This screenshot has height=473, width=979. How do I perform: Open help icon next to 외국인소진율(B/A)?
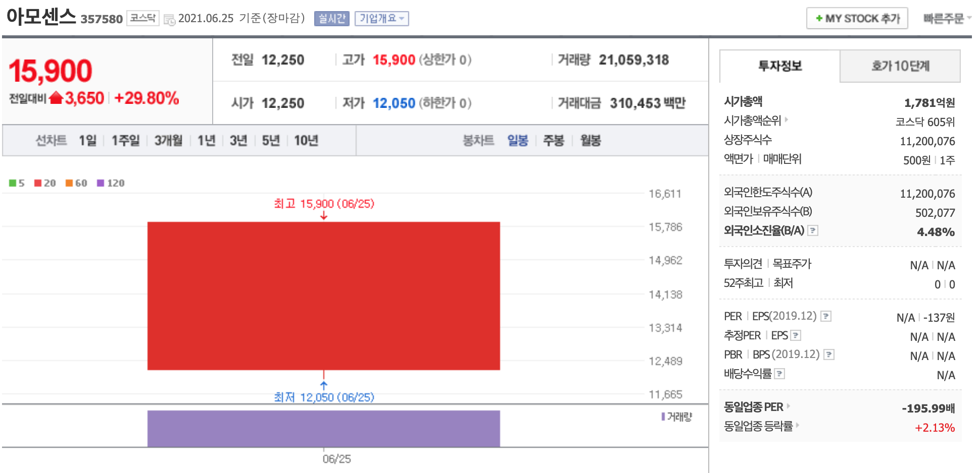813,230
